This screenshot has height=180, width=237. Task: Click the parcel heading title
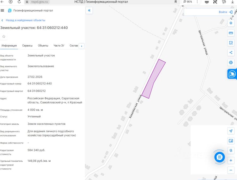(x=34, y=28)
